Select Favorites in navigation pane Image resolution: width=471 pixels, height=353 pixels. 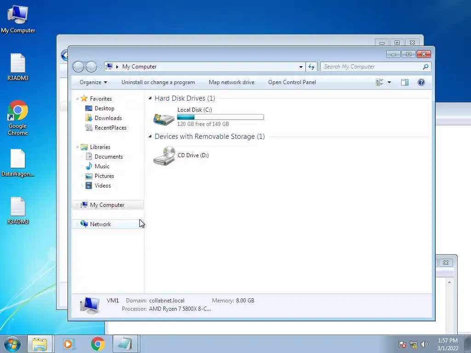(x=101, y=98)
